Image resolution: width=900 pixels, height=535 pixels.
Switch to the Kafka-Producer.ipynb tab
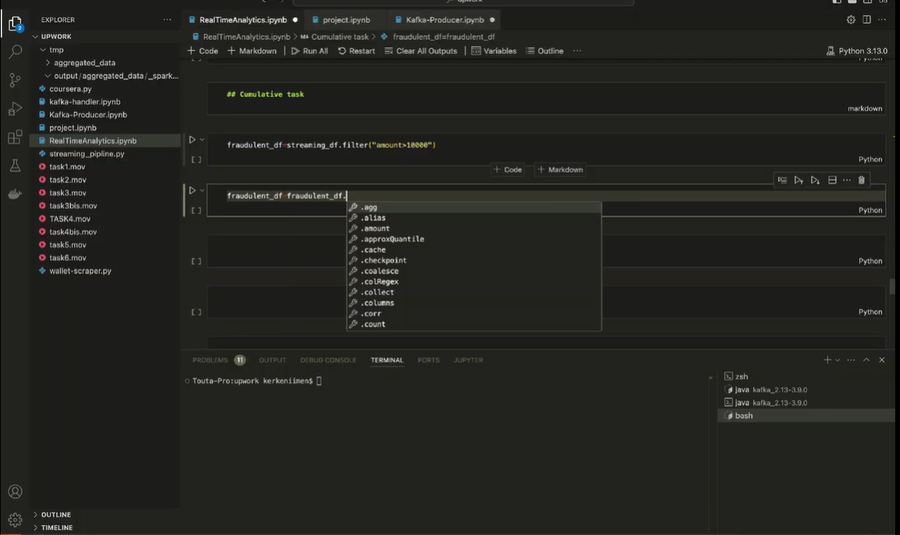point(444,20)
